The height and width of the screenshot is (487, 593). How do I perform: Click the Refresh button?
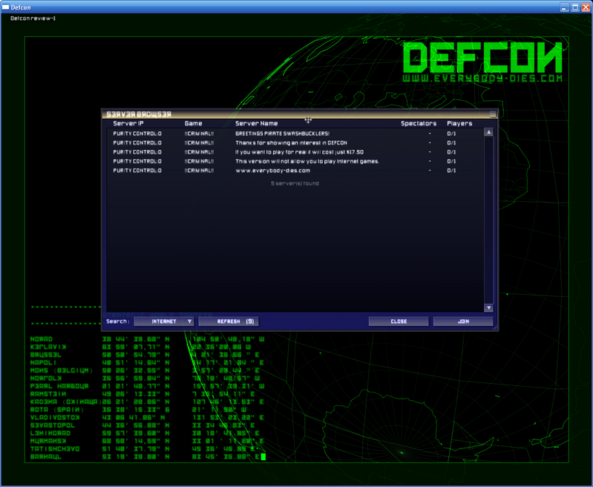(229, 321)
